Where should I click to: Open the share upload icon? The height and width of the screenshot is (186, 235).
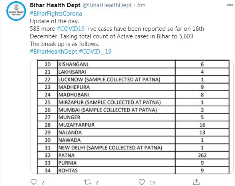[196, 182]
